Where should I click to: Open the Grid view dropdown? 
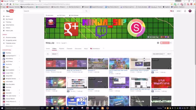pyautogui.click(x=169, y=54)
